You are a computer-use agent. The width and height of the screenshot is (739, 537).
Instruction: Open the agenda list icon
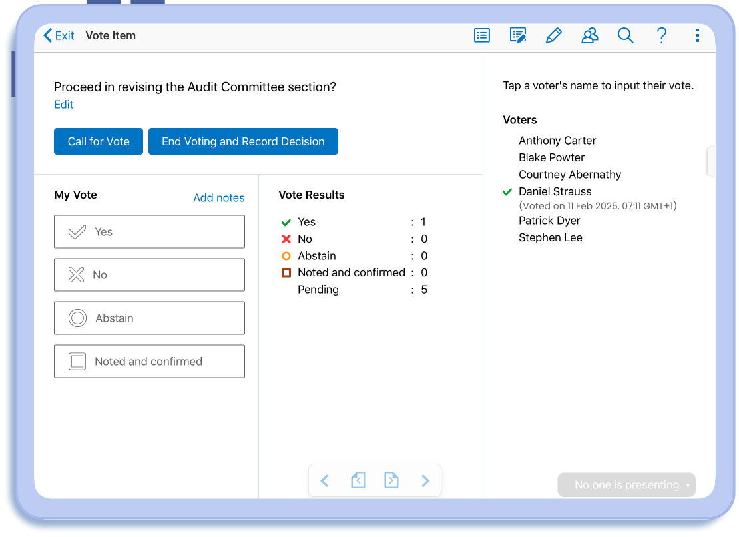click(x=482, y=36)
